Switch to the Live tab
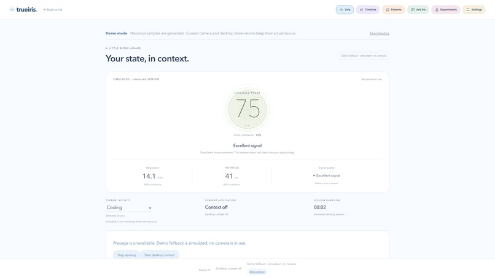Image resolution: width=495 pixels, height=278 pixels. point(345,10)
